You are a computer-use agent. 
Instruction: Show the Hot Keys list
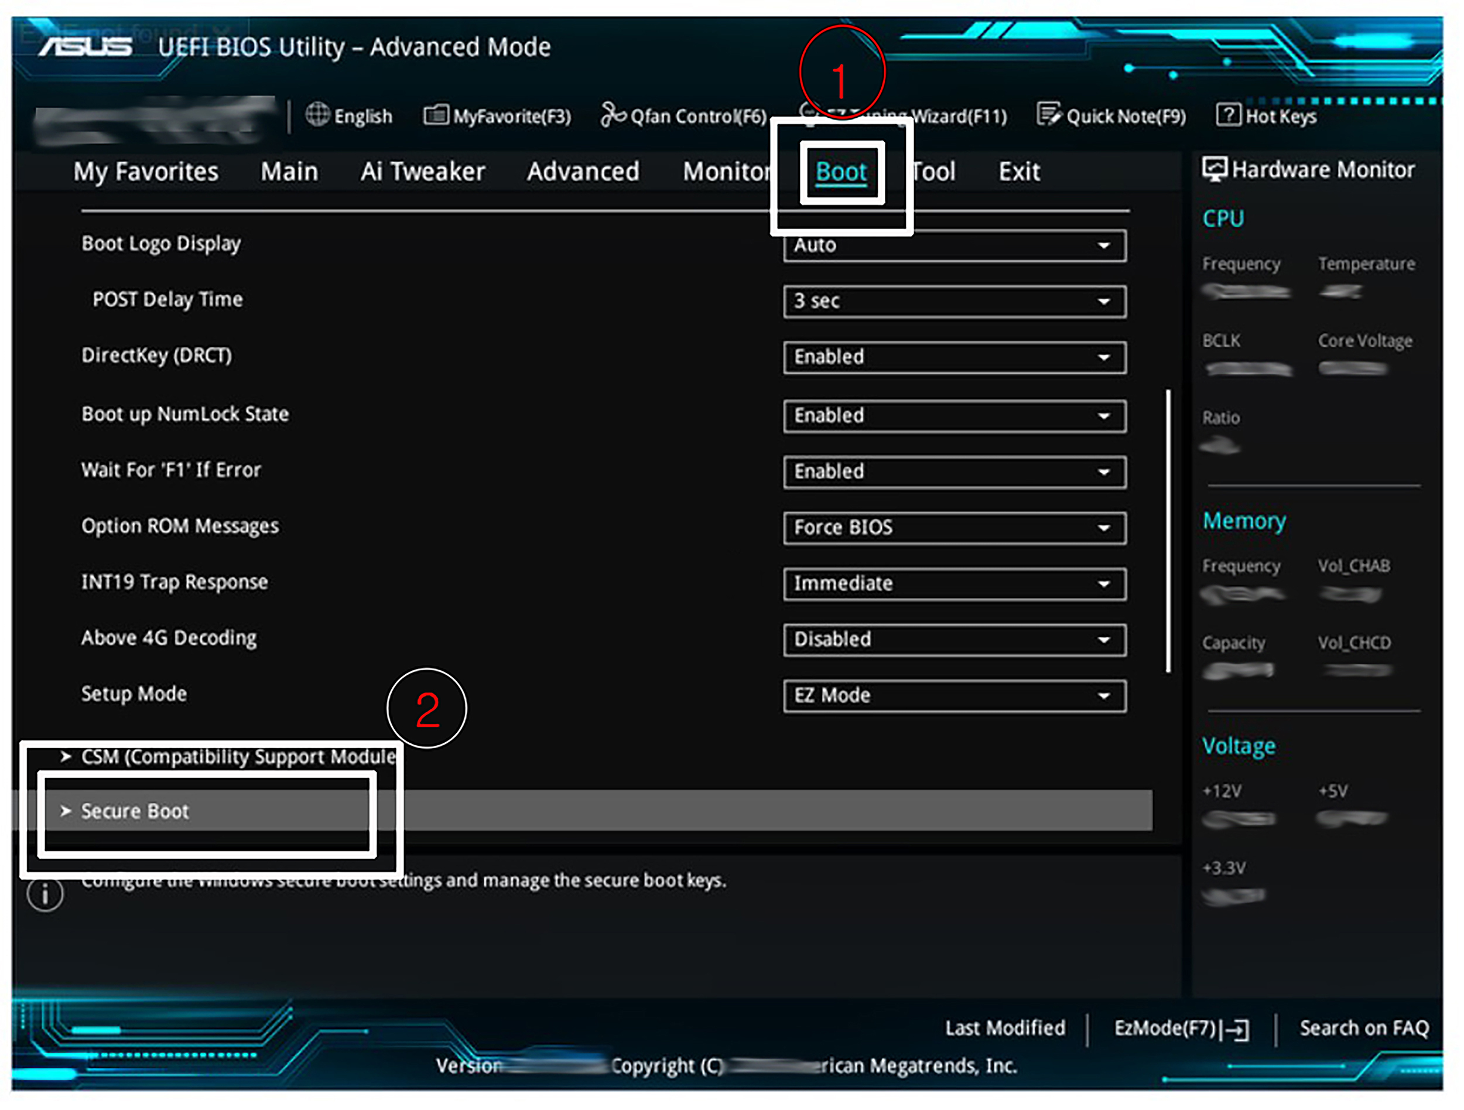(x=1267, y=116)
